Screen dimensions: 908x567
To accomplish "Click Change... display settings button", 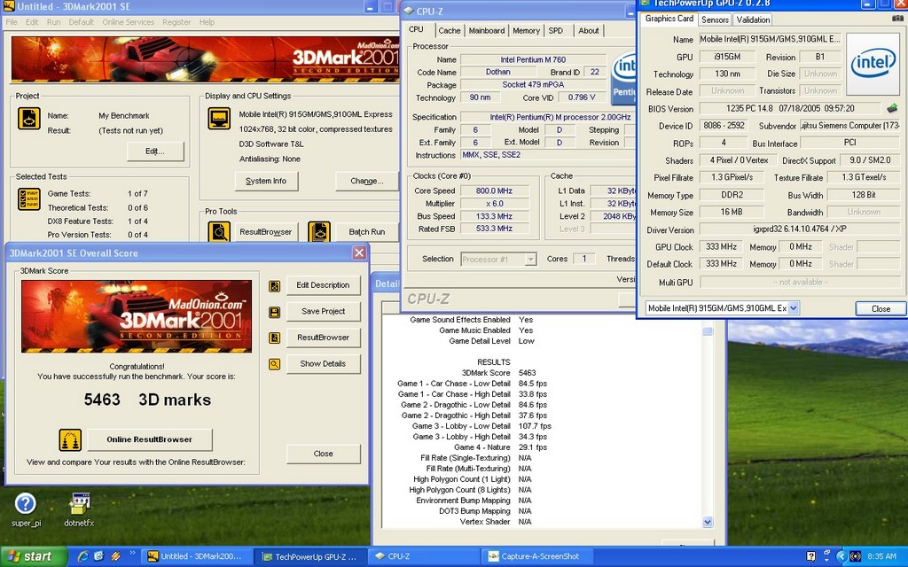I will pos(366,181).
